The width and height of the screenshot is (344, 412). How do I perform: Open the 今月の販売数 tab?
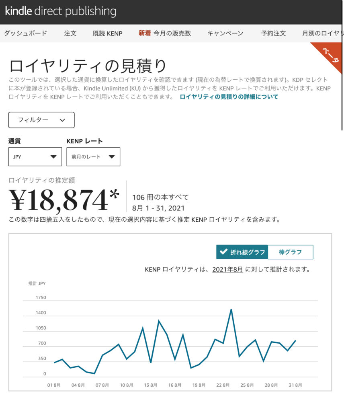click(x=172, y=33)
